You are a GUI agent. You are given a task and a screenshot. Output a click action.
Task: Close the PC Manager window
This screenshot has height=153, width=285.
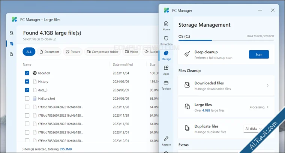273,10
